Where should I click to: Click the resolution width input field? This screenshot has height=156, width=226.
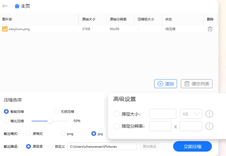pos(161,126)
